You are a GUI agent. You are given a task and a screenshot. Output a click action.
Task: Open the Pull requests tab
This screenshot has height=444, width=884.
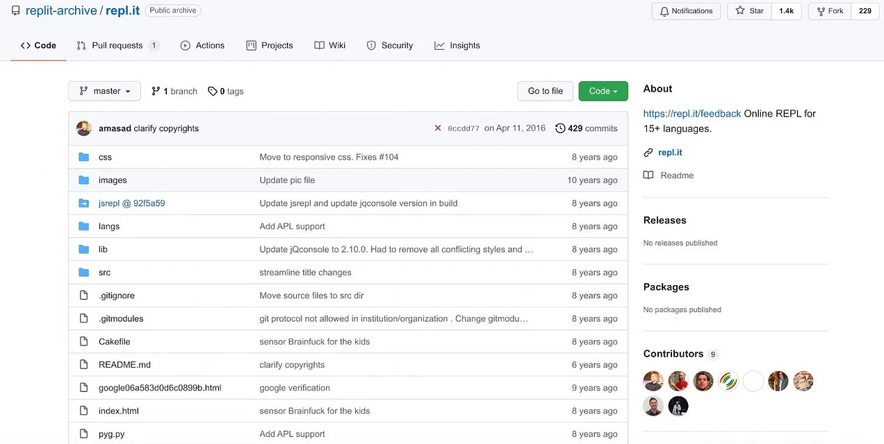(118, 45)
